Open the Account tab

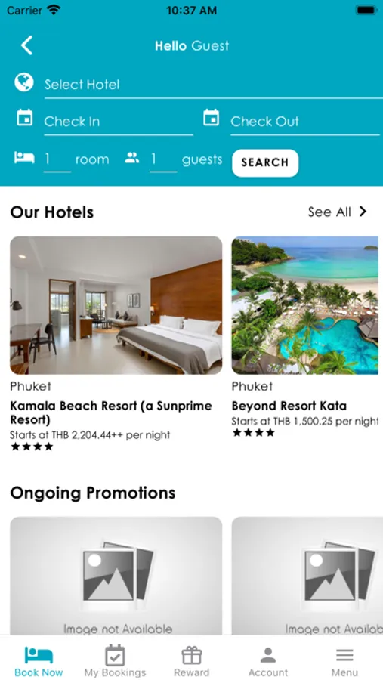coord(268,661)
